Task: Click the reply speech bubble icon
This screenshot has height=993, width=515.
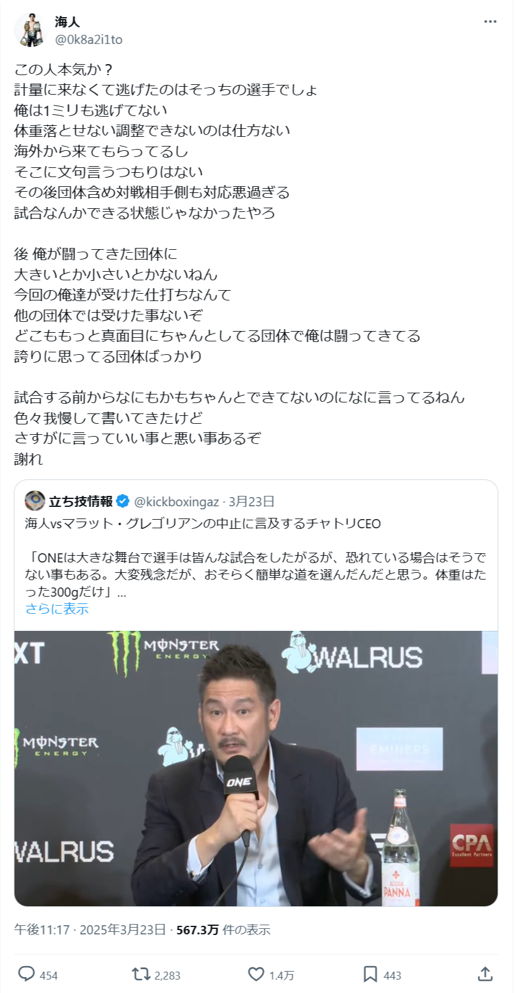Action: [26, 973]
